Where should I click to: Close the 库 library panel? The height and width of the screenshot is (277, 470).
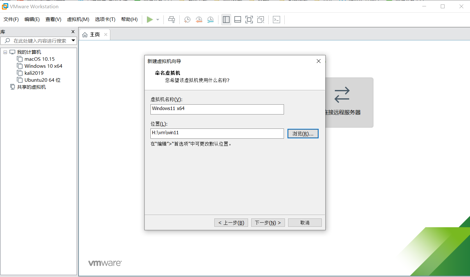(73, 32)
